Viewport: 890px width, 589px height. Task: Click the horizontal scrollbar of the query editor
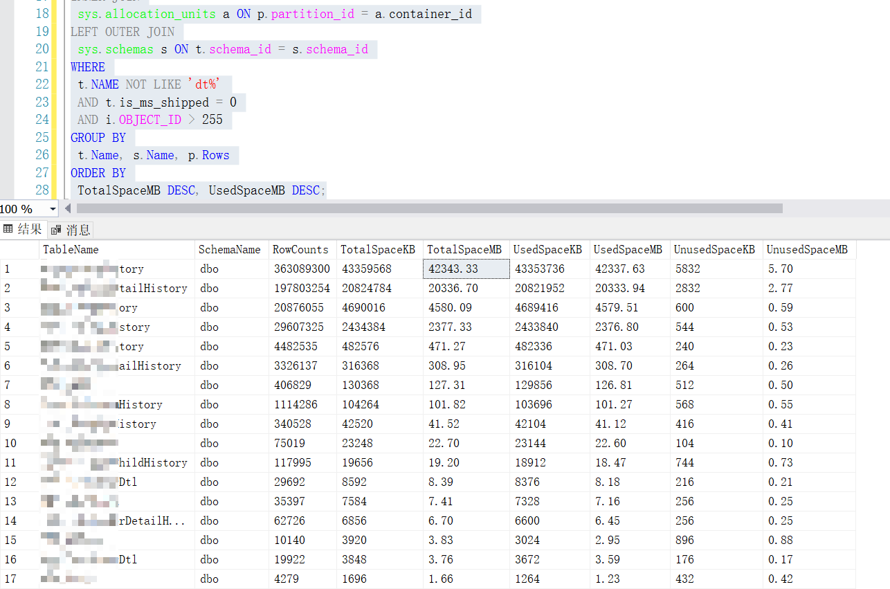[429, 208]
